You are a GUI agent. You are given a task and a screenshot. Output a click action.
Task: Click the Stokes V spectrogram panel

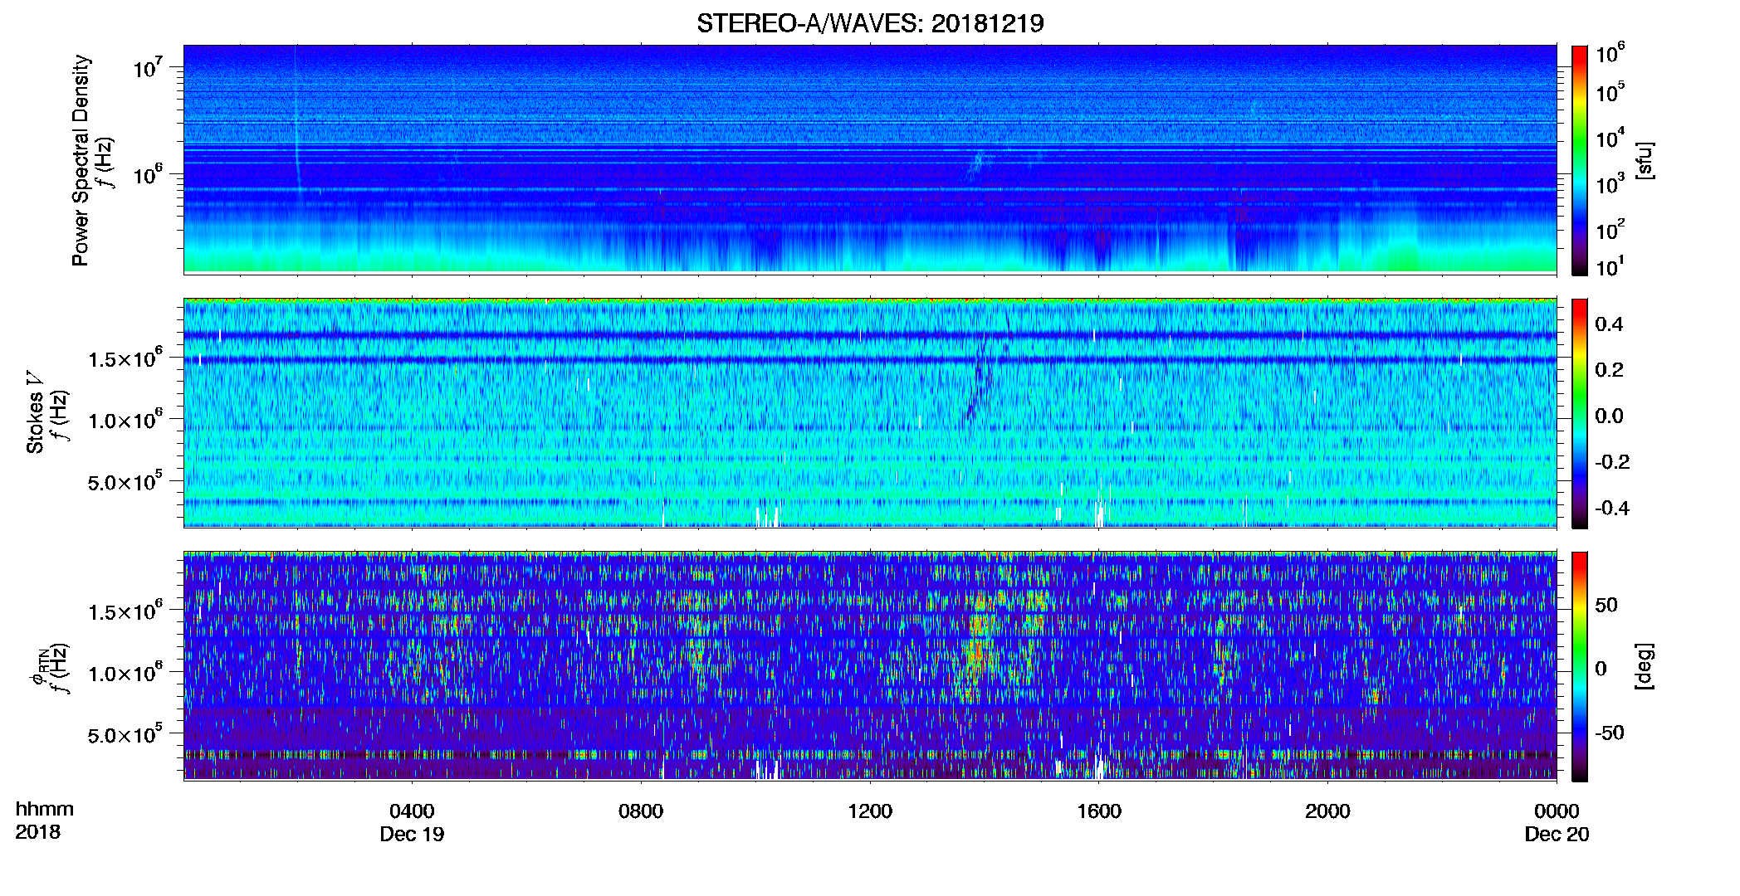click(870, 413)
